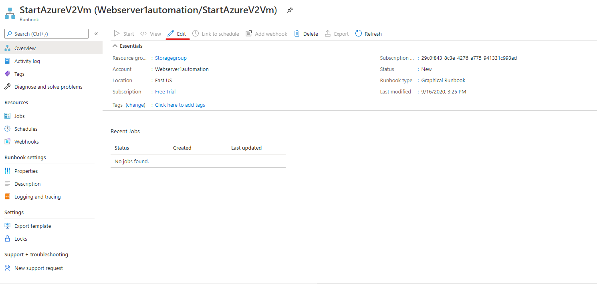Sort by the Last updated column header
Screen dimensions: 597x284
point(246,148)
